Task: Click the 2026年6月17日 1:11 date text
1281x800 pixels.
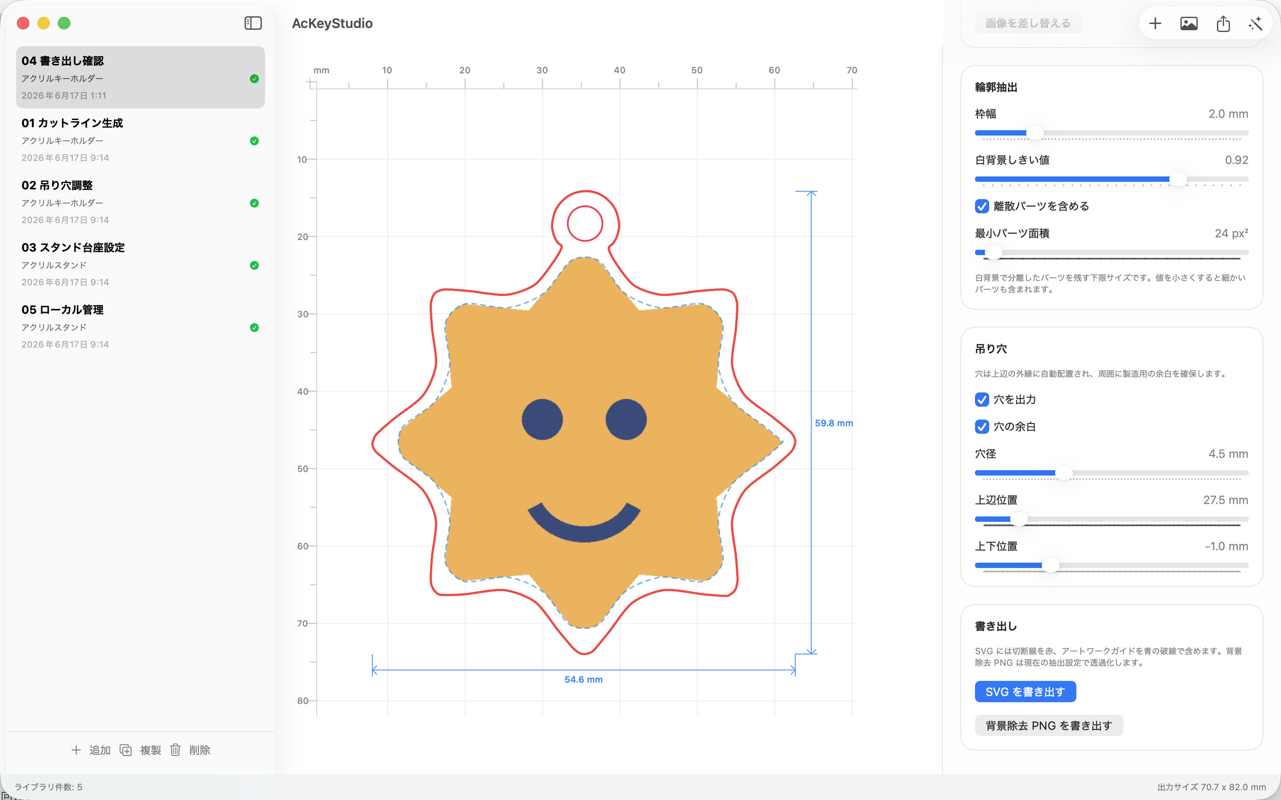Action: 64,96
